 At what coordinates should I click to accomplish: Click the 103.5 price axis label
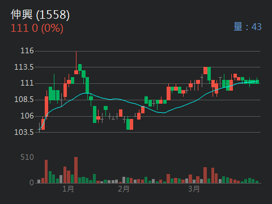24,132
